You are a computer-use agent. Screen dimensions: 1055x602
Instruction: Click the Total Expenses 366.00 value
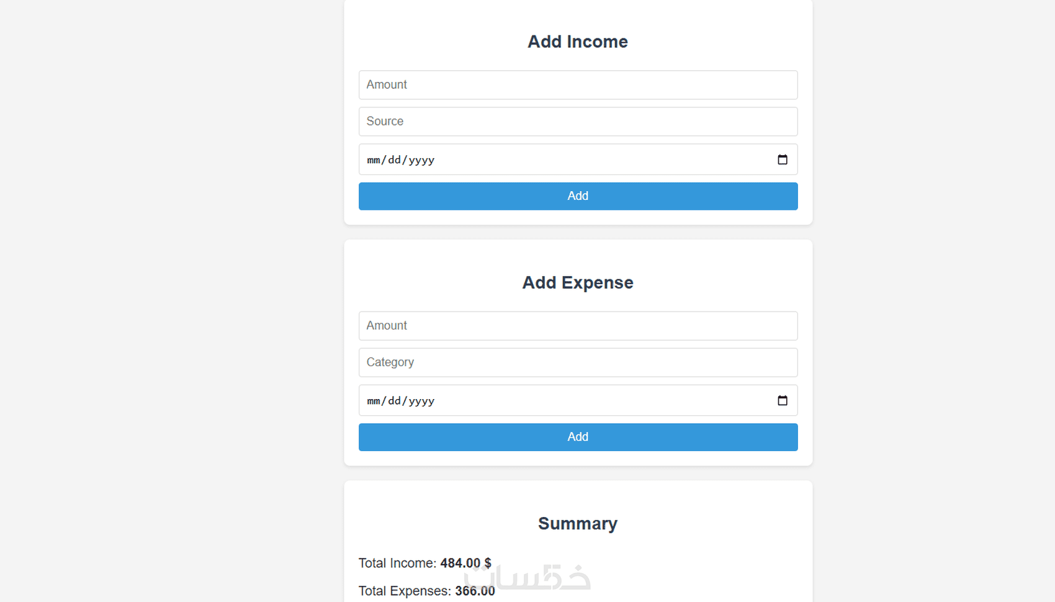tap(475, 591)
